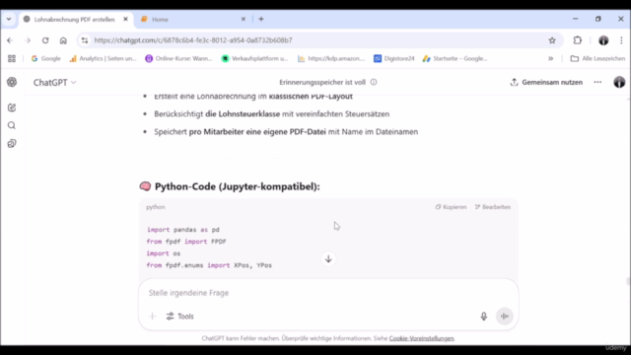Click Erinnerungsspeicher ist voll text
Image resolution: width=631 pixels, height=355 pixels.
[x=322, y=82]
